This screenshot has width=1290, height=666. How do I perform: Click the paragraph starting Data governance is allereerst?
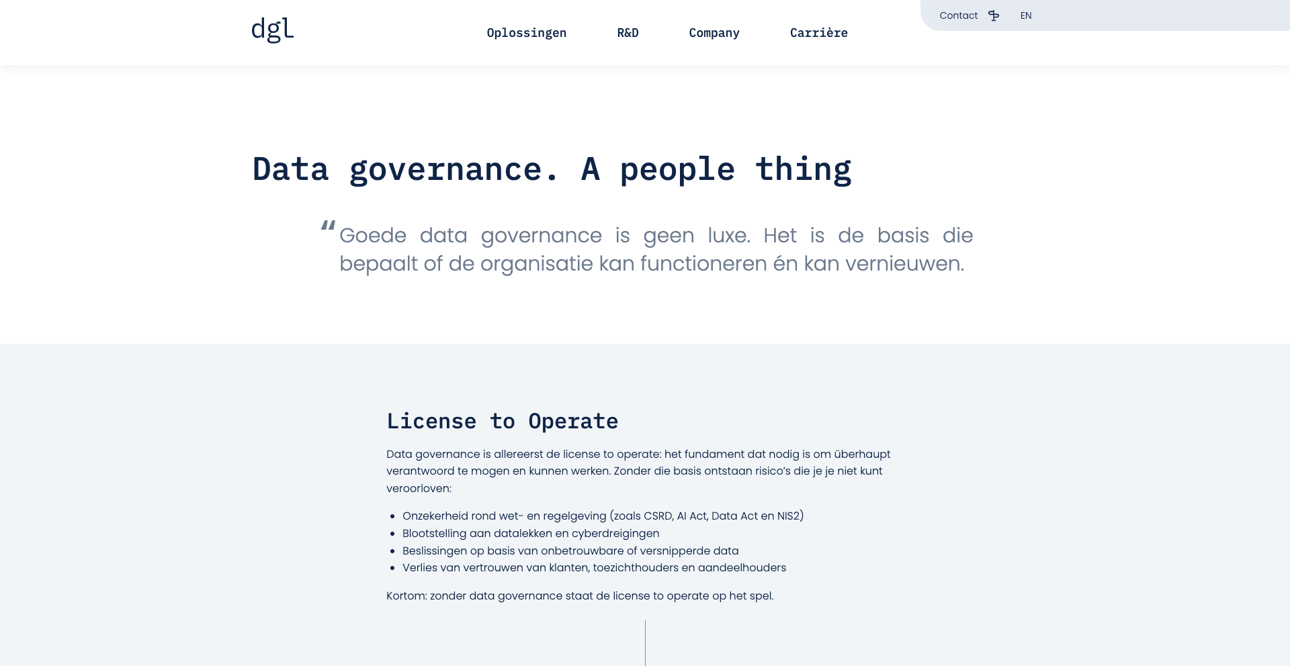[638, 471]
